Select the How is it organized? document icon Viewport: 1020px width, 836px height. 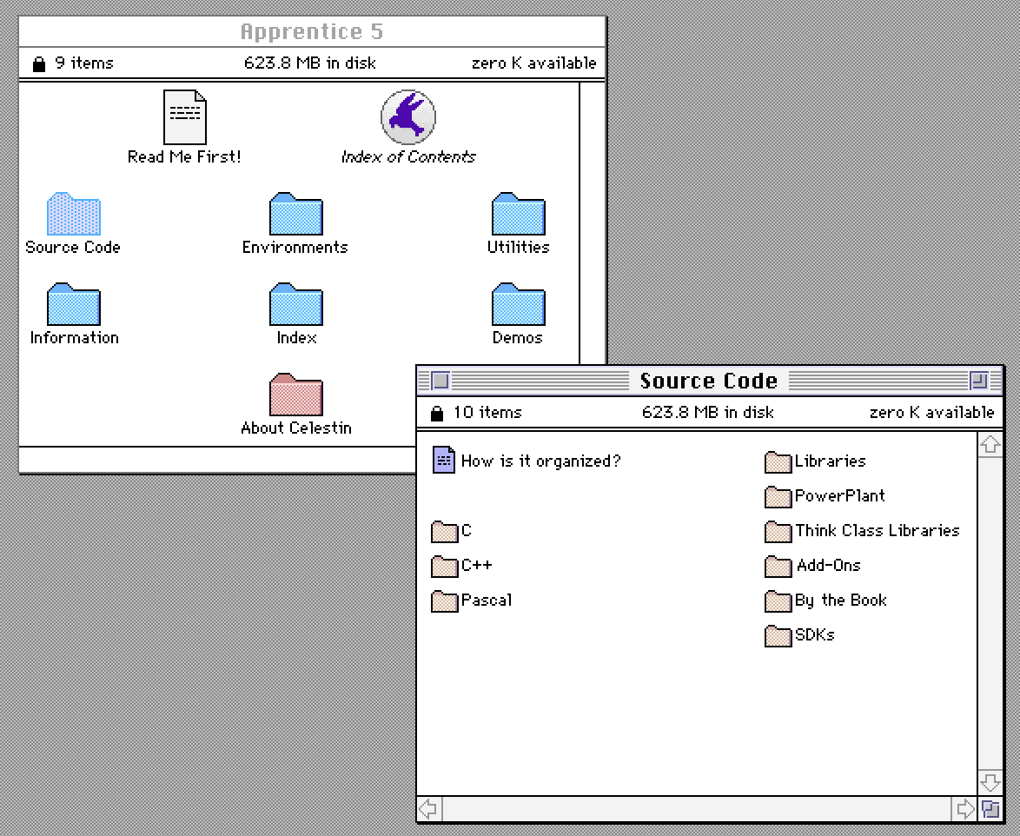click(x=444, y=460)
